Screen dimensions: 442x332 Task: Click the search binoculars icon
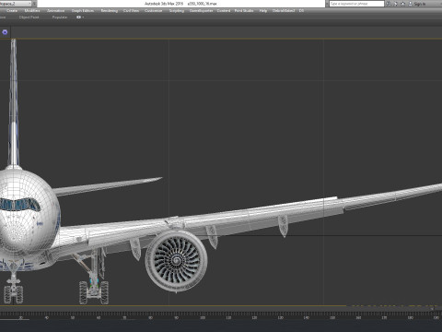pos(389,4)
